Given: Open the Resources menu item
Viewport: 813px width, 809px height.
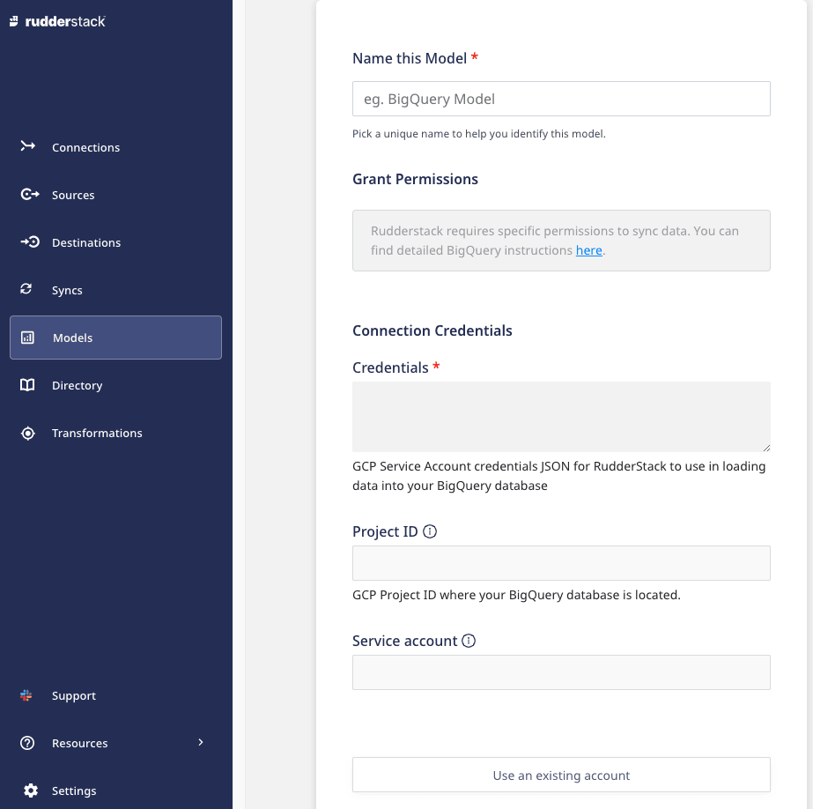Looking at the screenshot, I should tap(79, 743).
